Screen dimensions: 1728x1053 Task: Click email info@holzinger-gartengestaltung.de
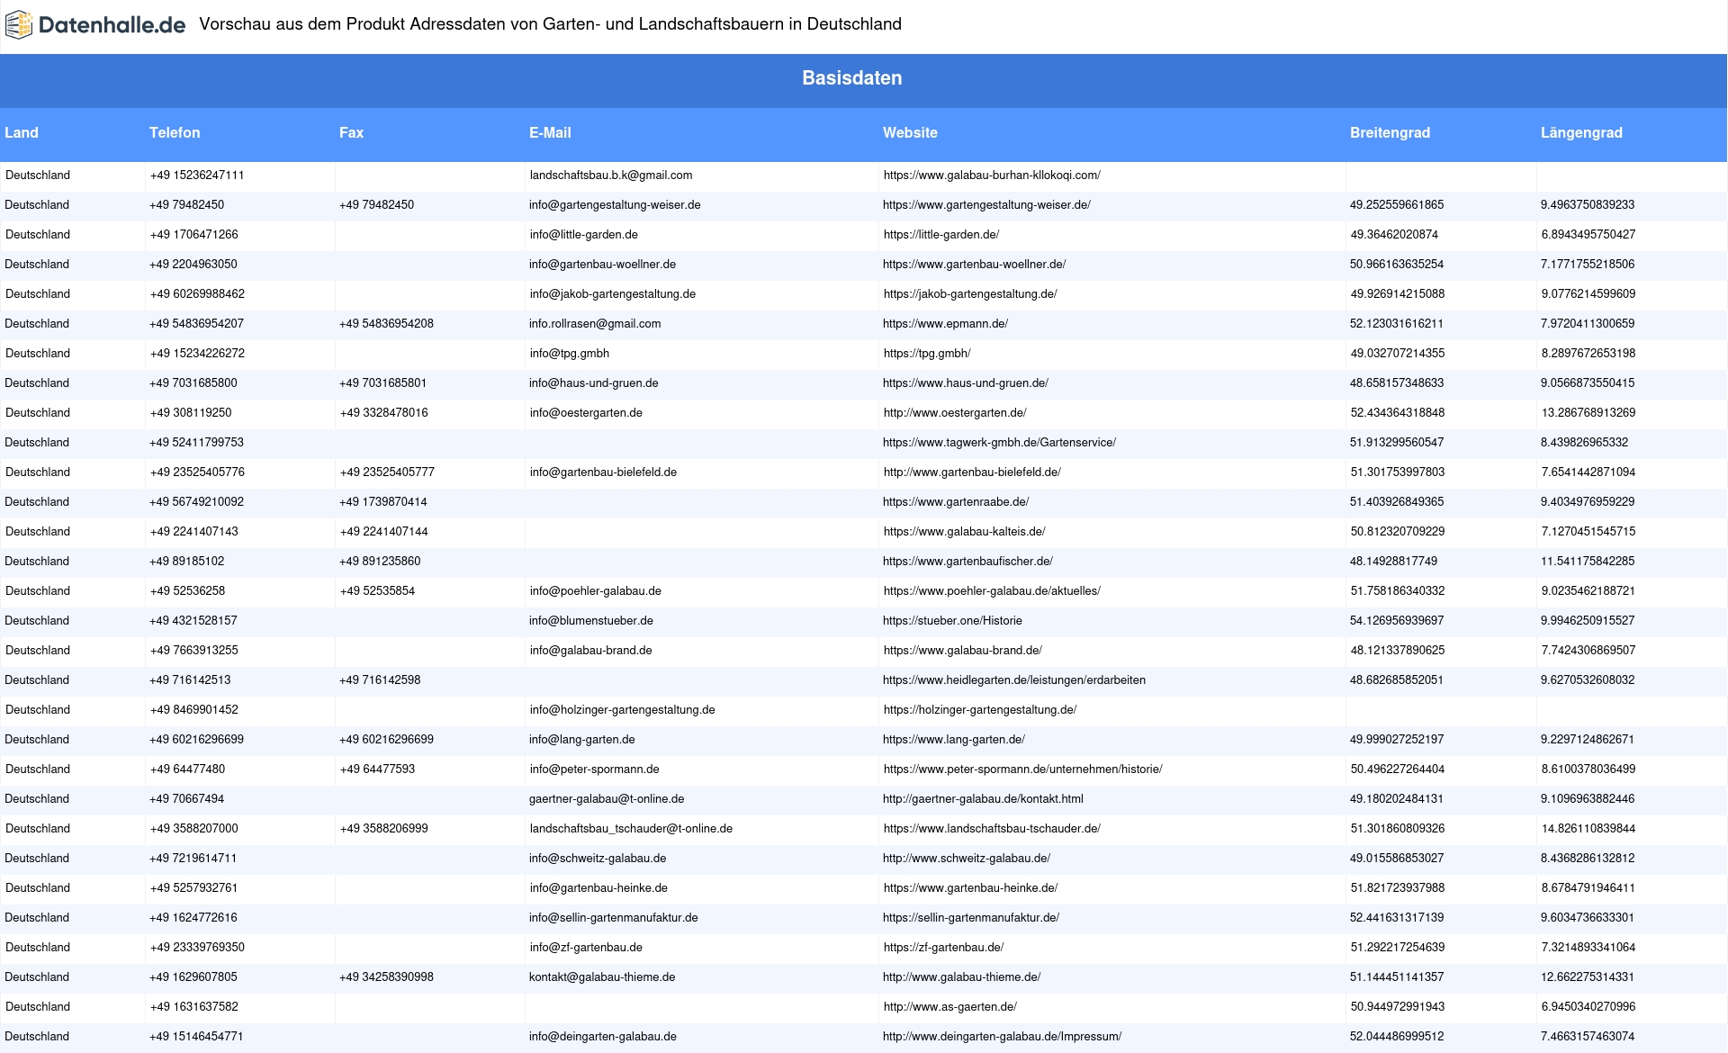click(x=623, y=710)
